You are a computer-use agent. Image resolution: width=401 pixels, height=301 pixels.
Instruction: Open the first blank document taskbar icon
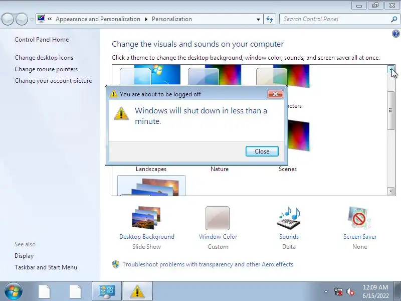[45, 291]
